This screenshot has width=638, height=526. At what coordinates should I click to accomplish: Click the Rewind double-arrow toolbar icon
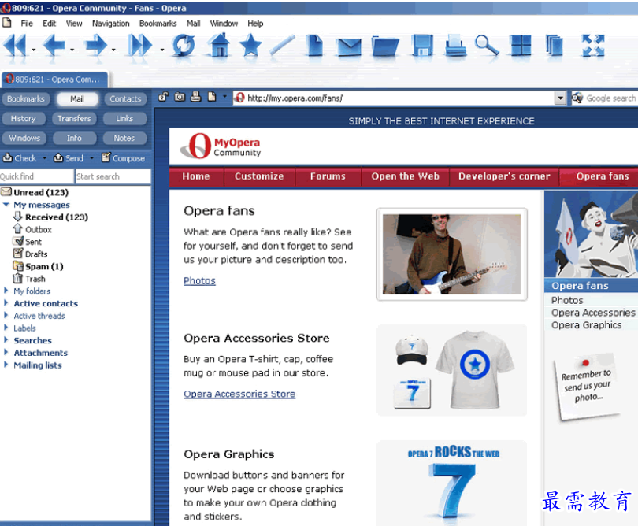(16, 45)
